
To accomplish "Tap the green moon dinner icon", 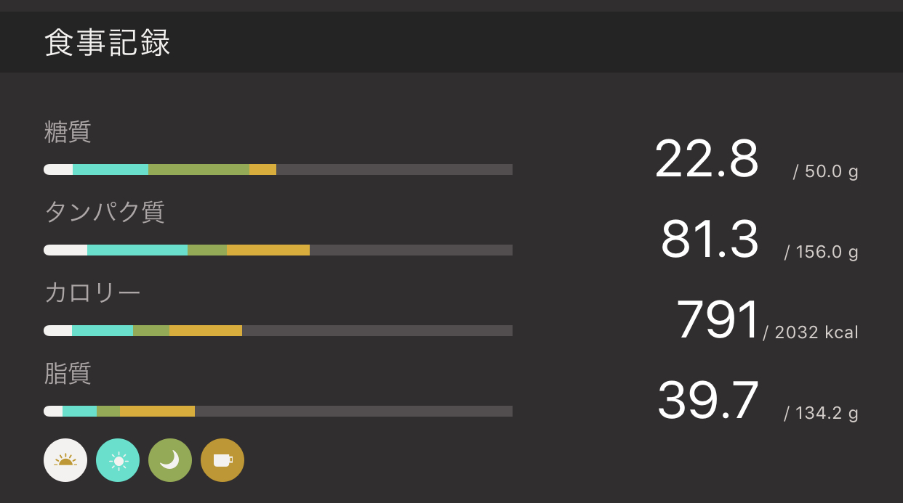I will (170, 460).
